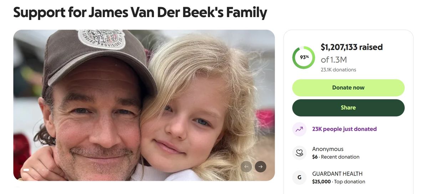Click the $1,207,133 raised amount

point(351,47)
